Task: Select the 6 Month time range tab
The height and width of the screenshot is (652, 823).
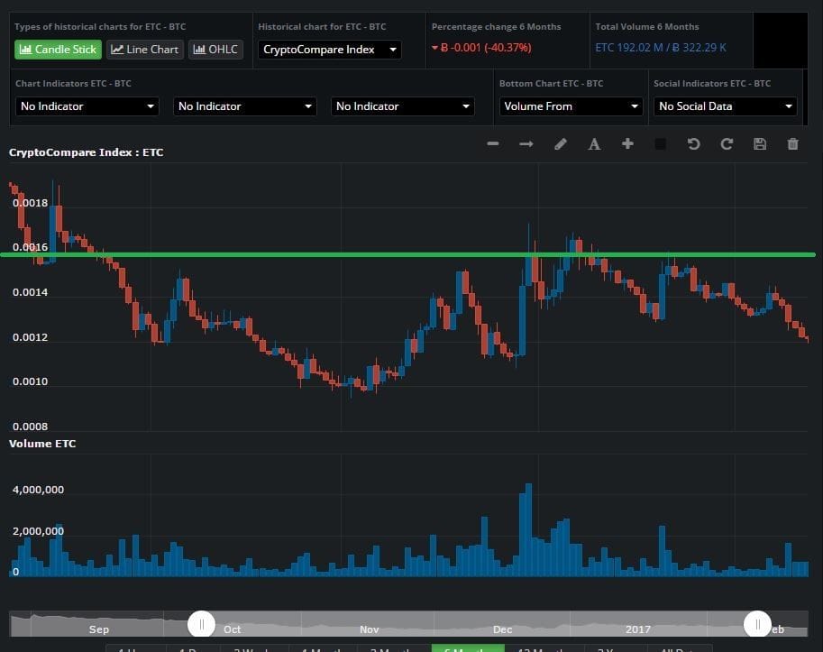Action: [467, 647]
